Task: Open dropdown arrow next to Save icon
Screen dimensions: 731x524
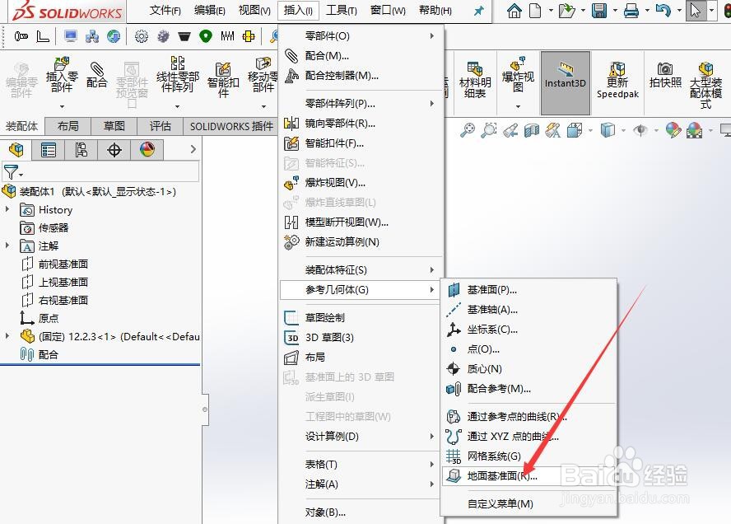Action: (x=615, y=10)
